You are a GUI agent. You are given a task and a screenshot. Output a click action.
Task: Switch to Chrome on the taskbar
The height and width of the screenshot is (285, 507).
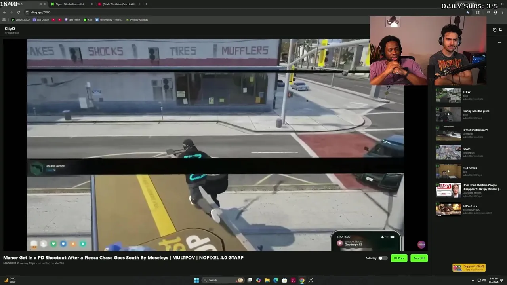coord(302,280)
